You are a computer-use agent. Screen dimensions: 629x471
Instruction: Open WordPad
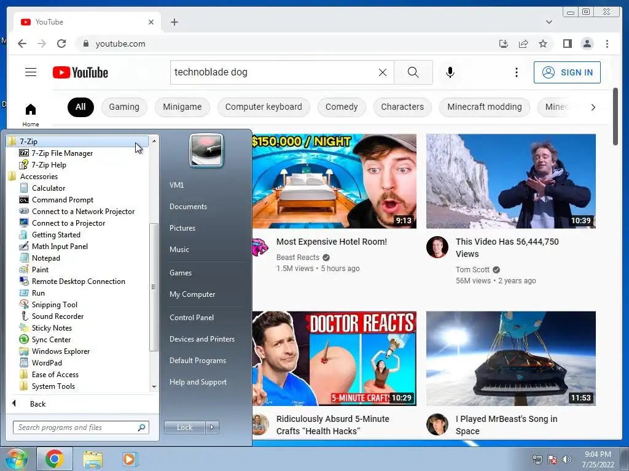tap(47, 362)
